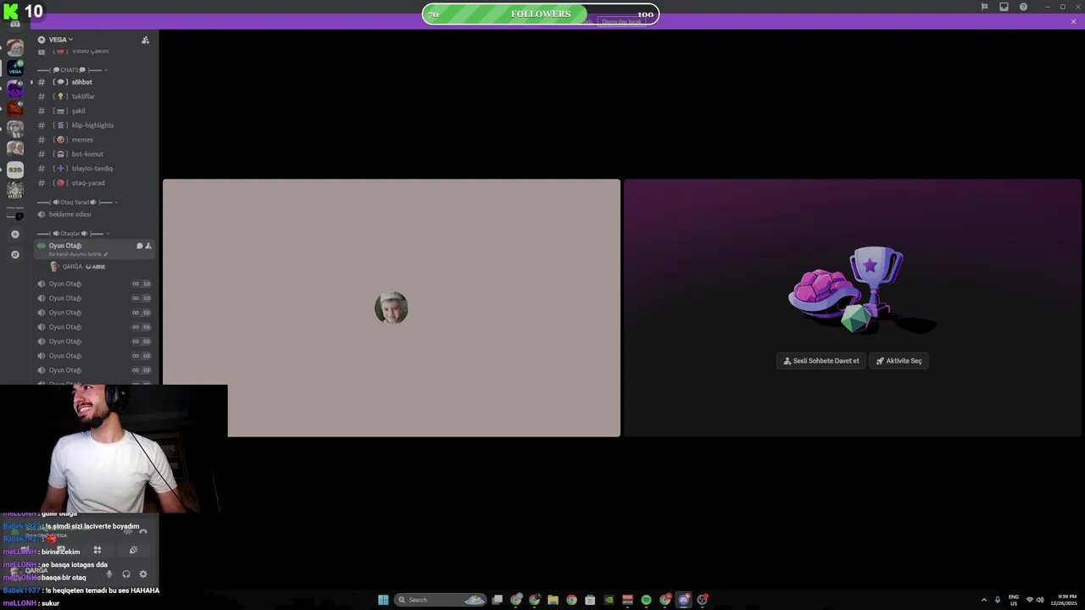
Task: Switch the ENG US input language
Action: point(1014,600)
